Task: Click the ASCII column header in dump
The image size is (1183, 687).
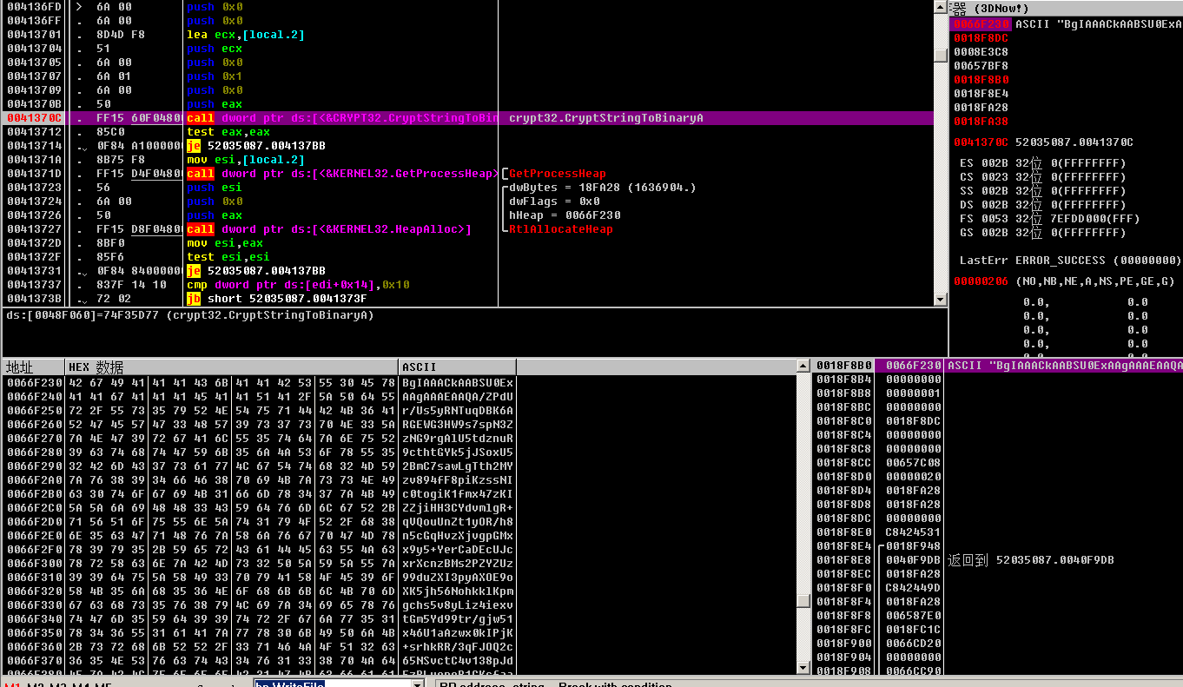Action: pyautogui.click(x=457, y=367)
